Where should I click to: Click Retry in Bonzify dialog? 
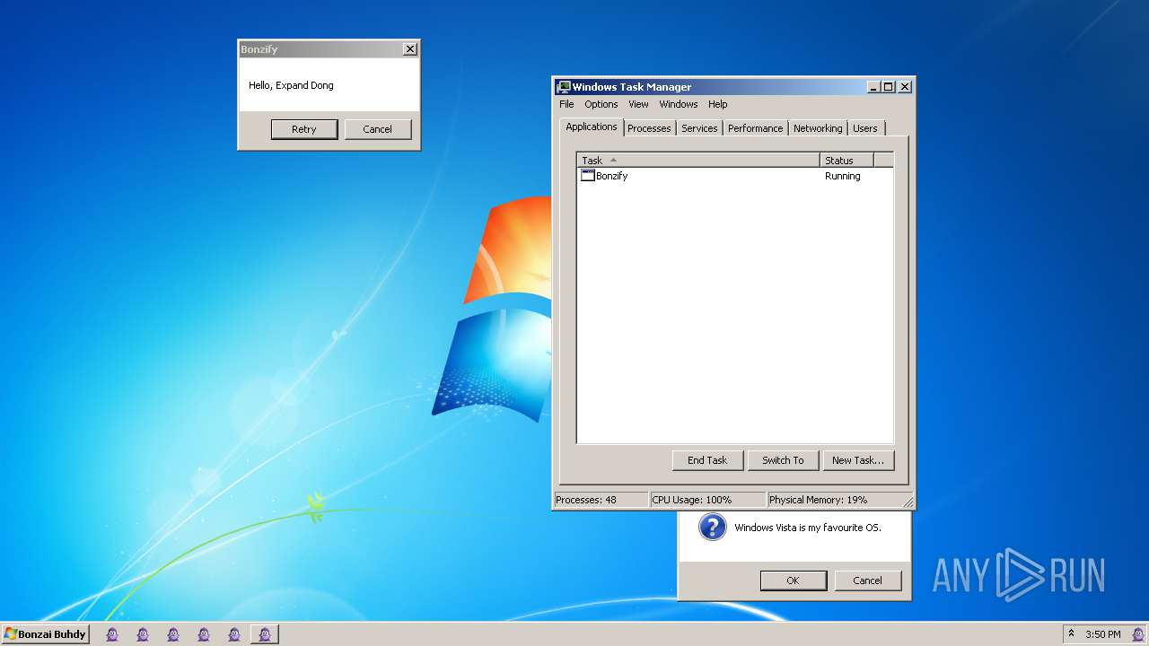click(x=304, y=129)
